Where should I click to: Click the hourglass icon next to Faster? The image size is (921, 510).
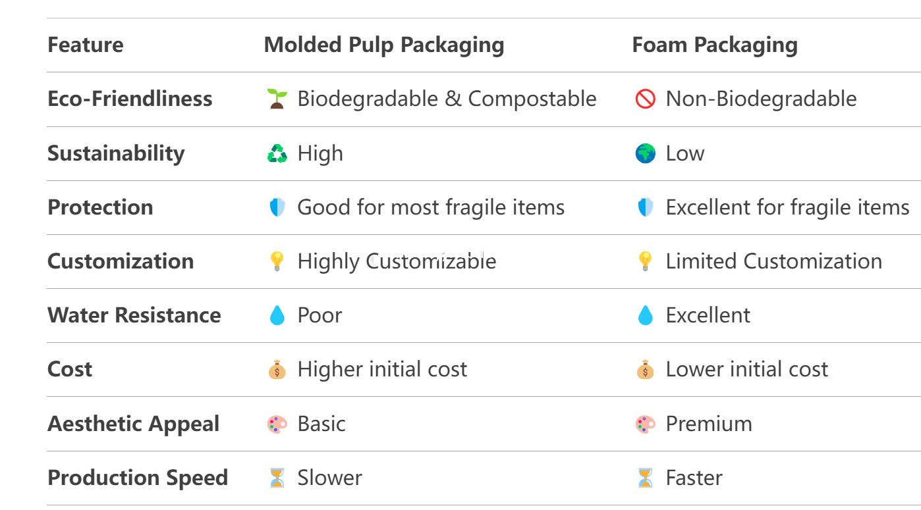(646, 478)
